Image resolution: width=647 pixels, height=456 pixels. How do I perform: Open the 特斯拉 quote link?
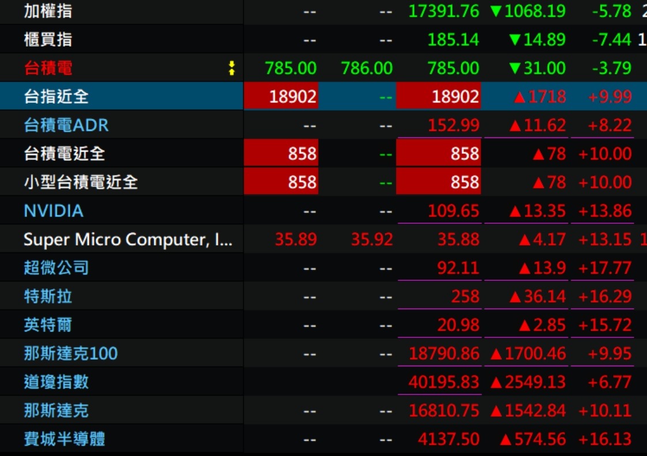point(48,296)
